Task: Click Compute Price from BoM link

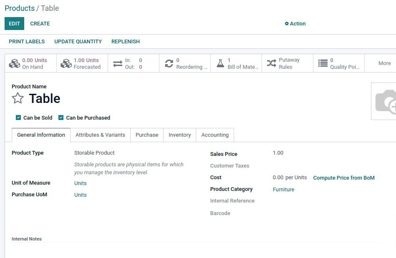Action: click(343, 178)
